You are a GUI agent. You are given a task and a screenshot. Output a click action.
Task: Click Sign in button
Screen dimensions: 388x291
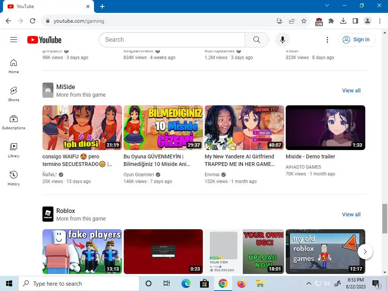tap(356, 39)
